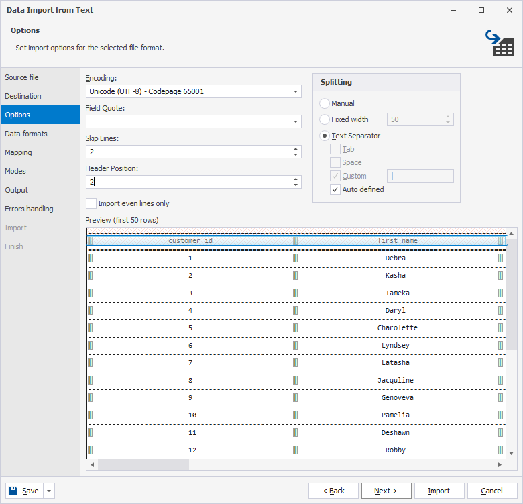523x504 pixels.
Task: Click the preview scroll left arrow
Action: 93,464
